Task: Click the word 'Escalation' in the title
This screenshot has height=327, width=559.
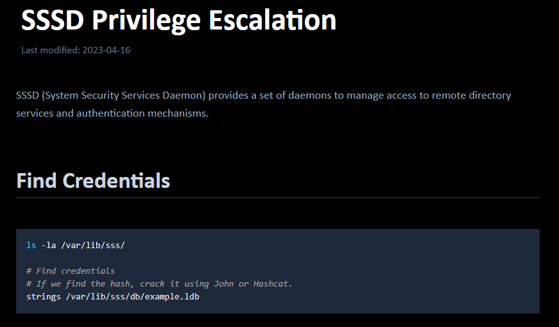Action: click(x=281, y=21)
